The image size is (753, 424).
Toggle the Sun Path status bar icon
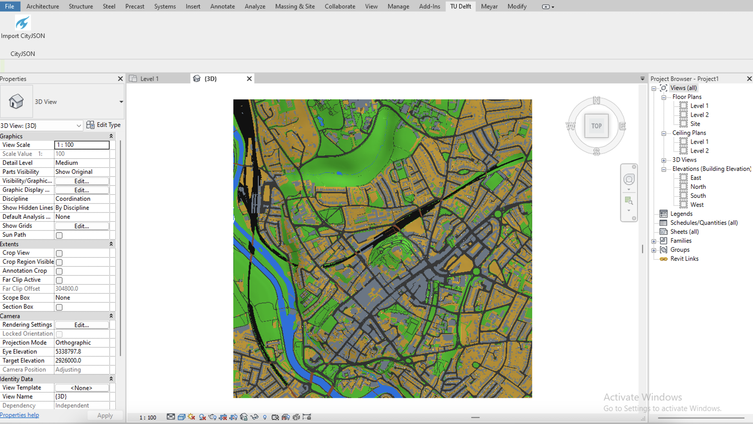point(191,417)
